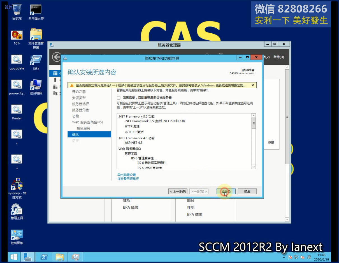This screenshot has height=263, width=339.
Task: Click the install list scroll-up arrow
Action: pos(254,116)
